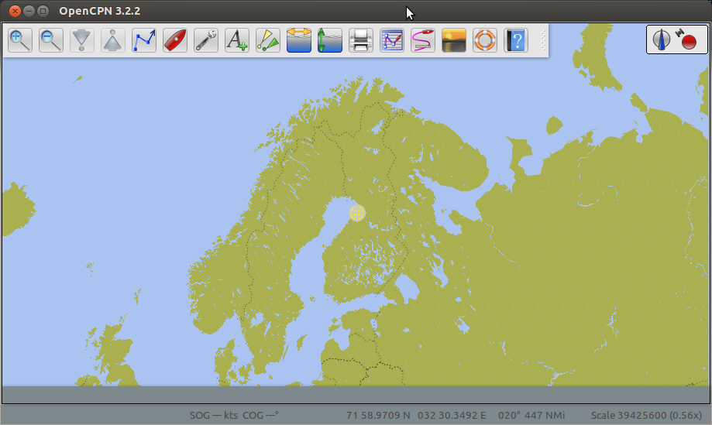
Task: Click the Zoom Out magnifier icon
Action: (51, 40)
